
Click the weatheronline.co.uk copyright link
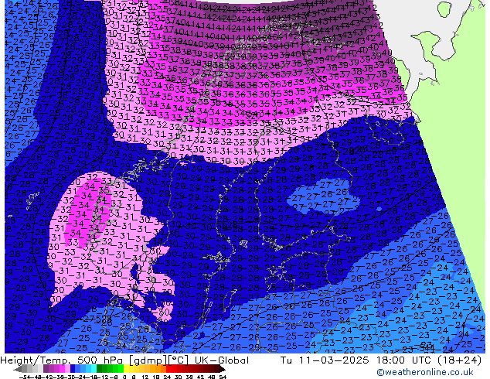click(425, 372)
